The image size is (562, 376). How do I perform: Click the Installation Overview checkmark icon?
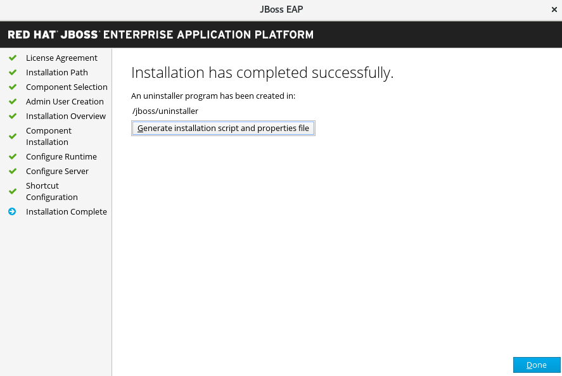pyautogui.click(x=12, y=116)
